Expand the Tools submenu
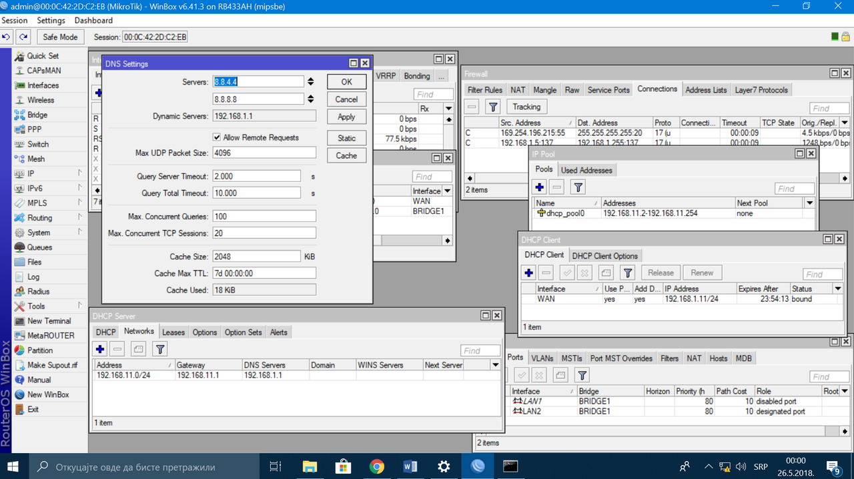The width and height of the screenshot is (854, 479). (79, 306)
